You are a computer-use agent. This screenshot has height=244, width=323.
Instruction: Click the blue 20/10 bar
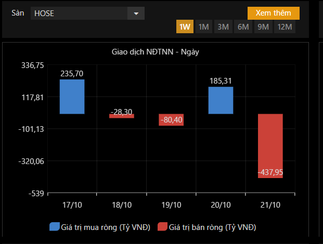[221, 100]
